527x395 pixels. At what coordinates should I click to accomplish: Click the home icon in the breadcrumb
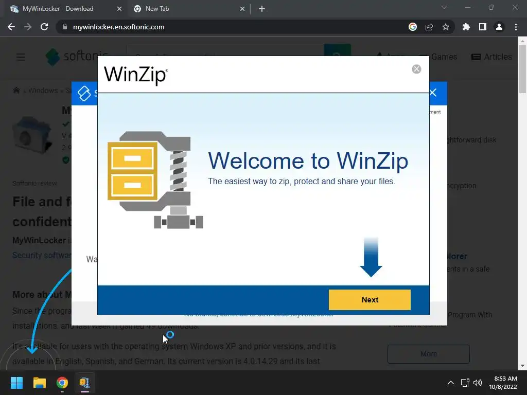16,91
